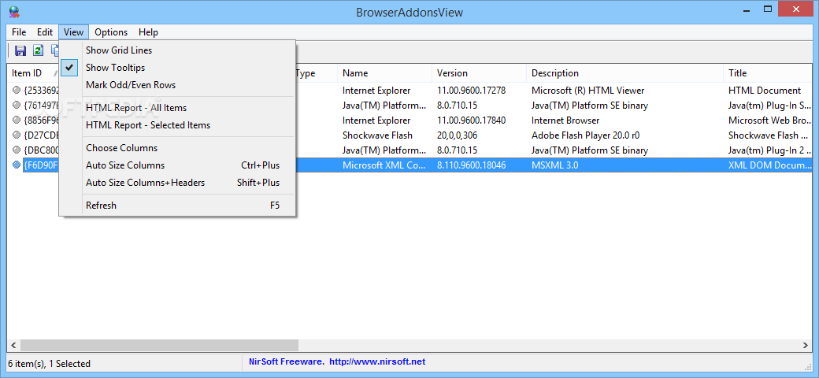This screenshot has width=819, height=378.
Task: Close the open View menu
Action: [x=74, y=31]
